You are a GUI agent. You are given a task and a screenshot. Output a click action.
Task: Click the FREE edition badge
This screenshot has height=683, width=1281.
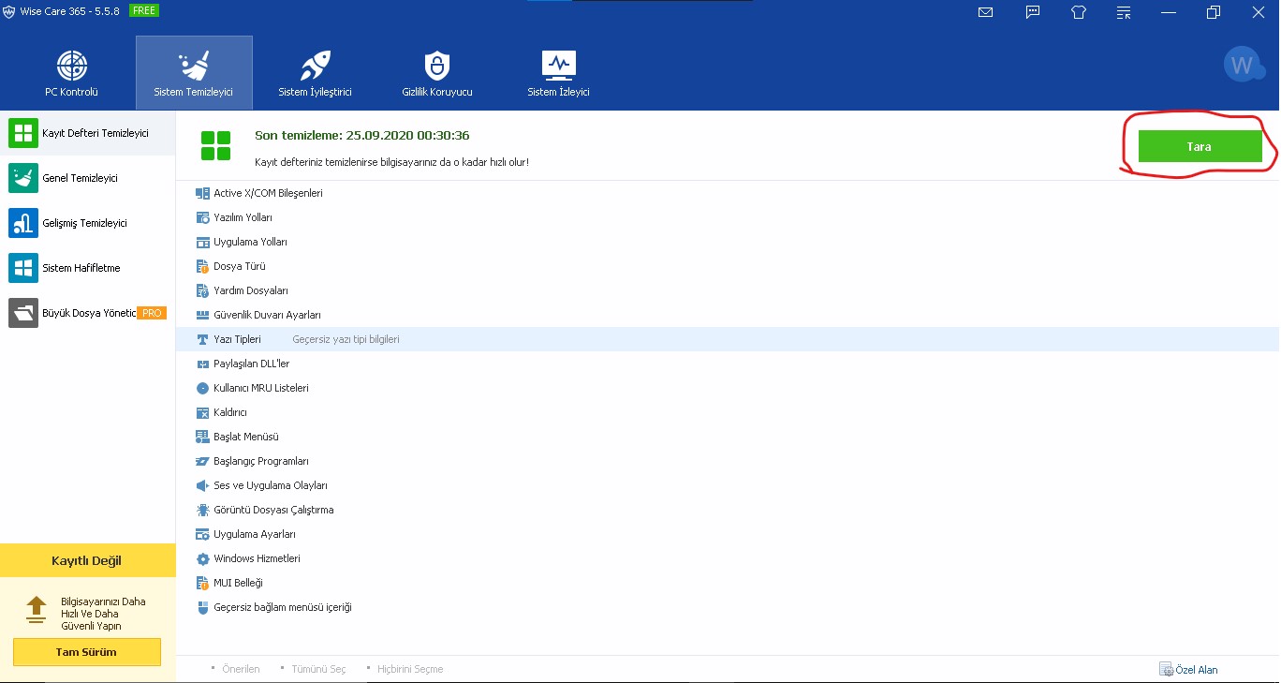(x=144, y=10)
